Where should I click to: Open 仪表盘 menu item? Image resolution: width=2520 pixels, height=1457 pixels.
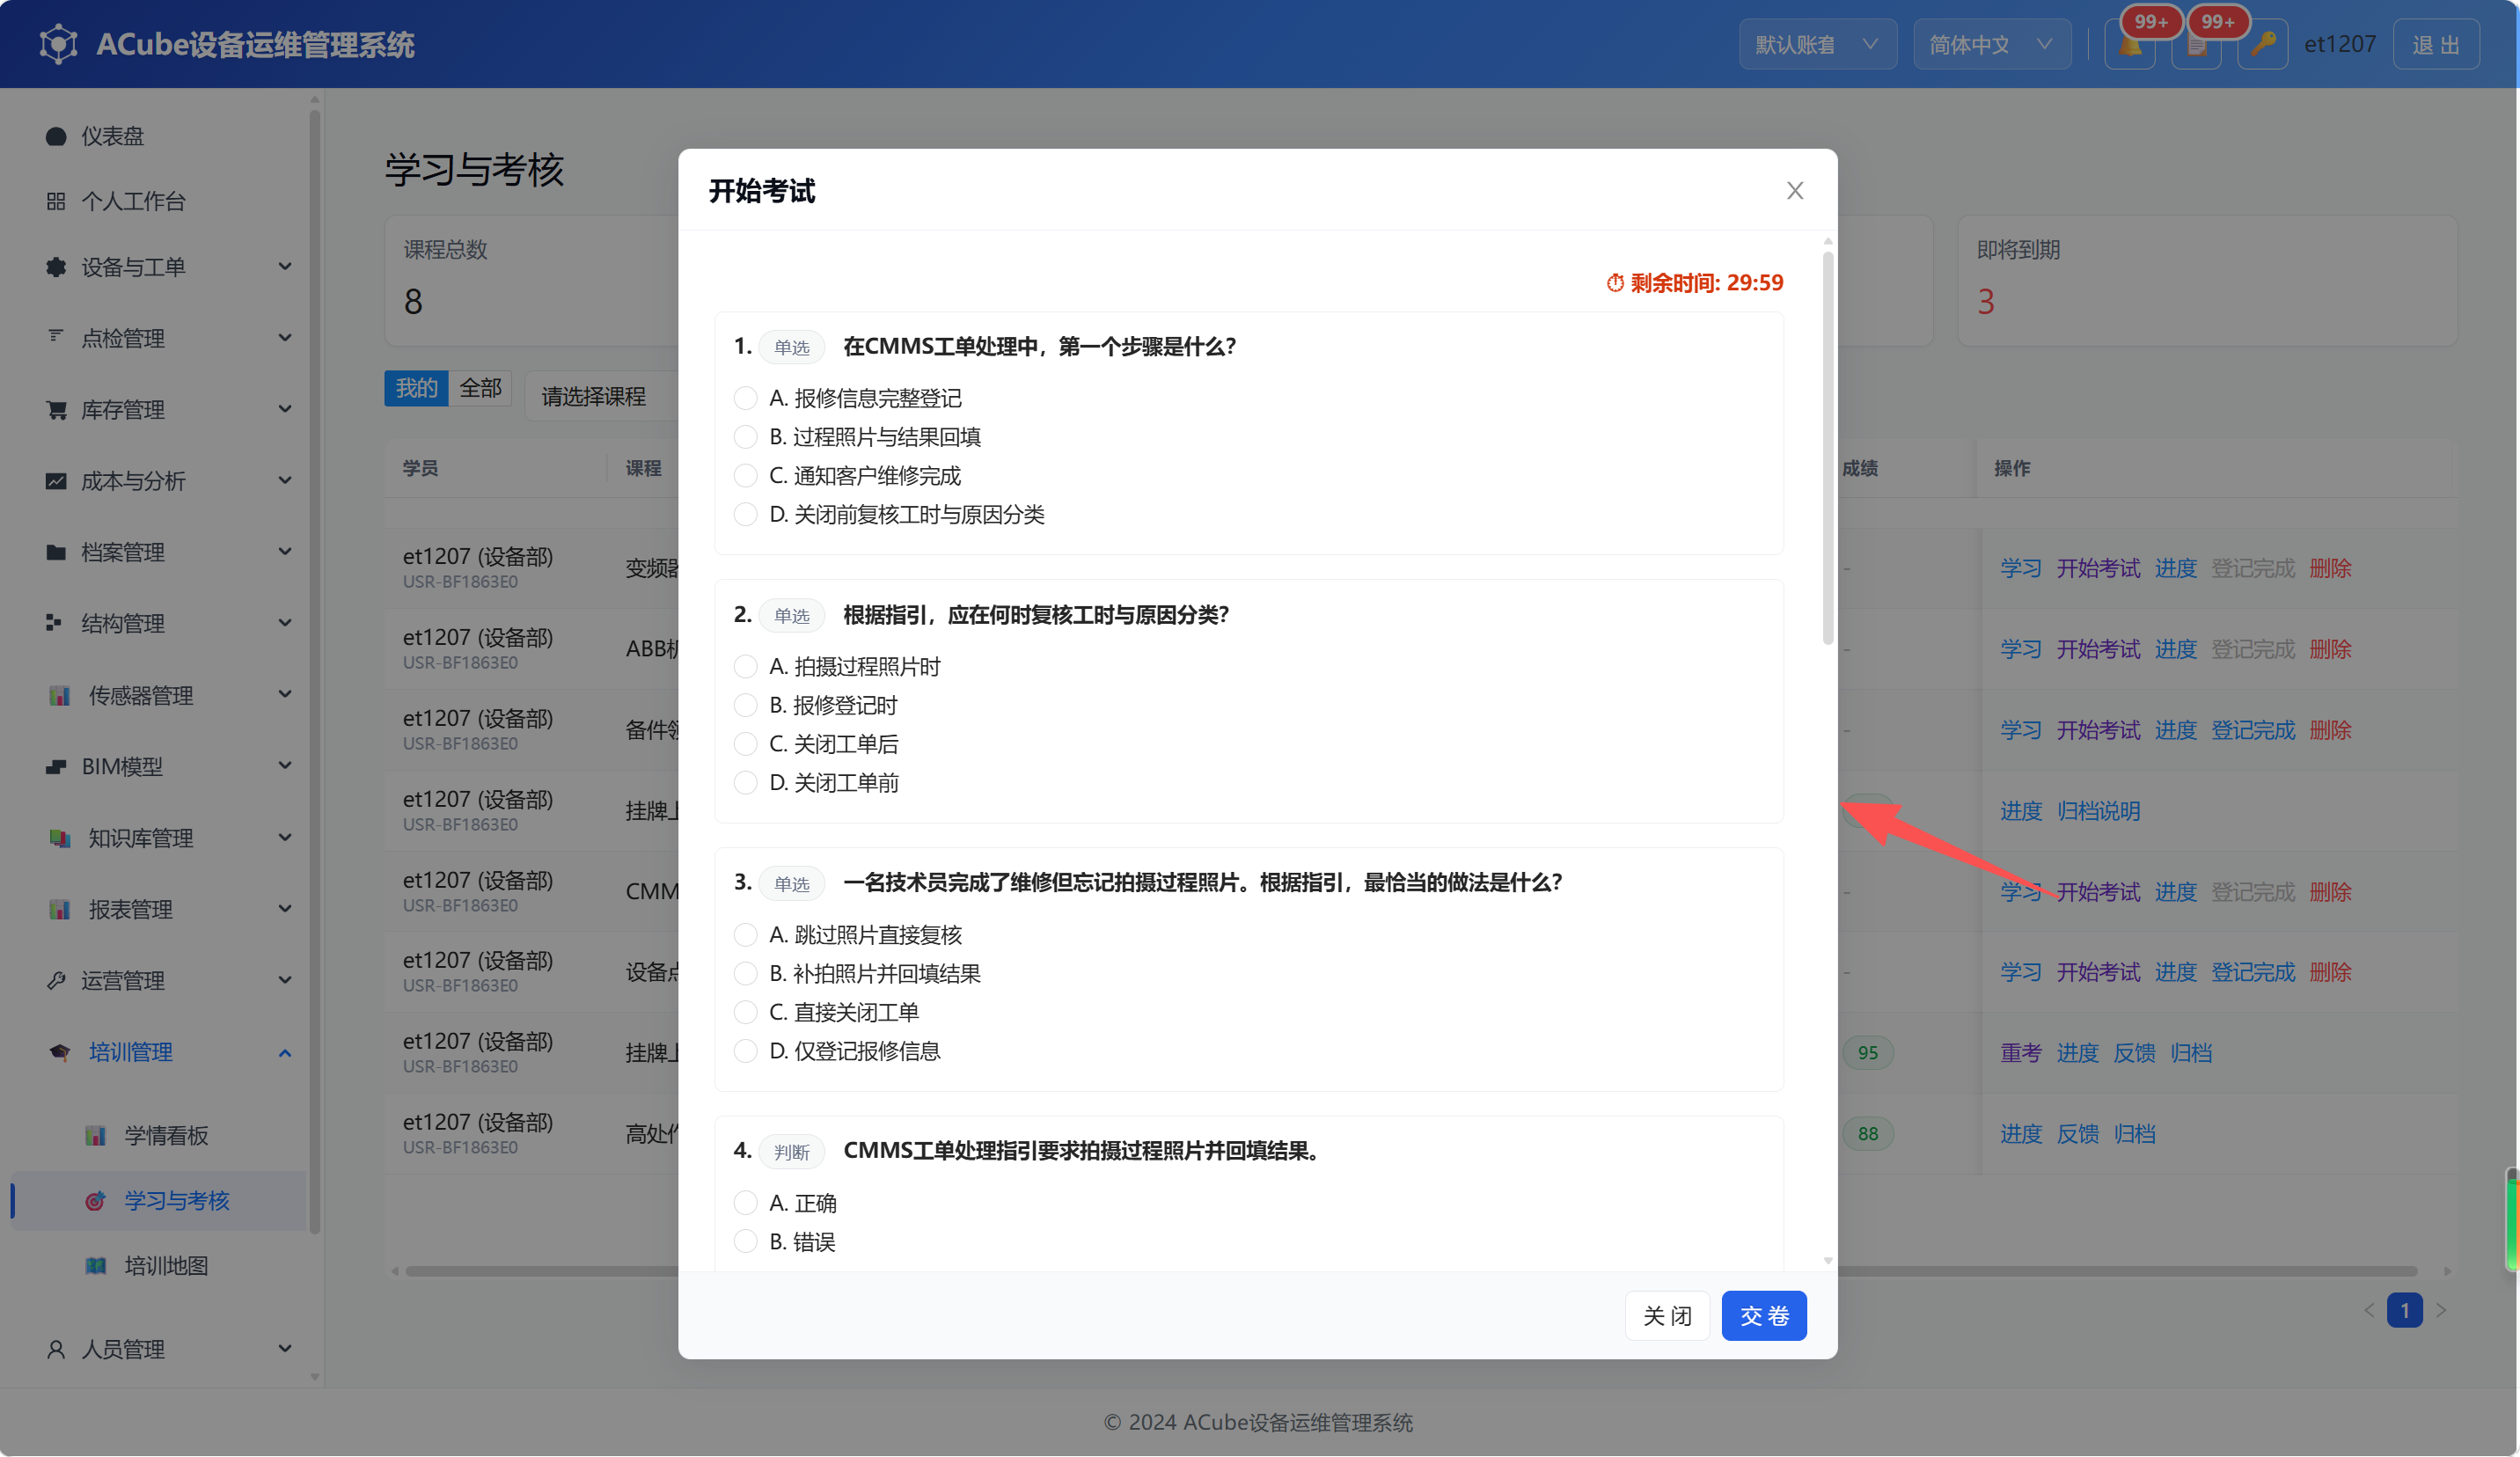[x=112, y=136]
